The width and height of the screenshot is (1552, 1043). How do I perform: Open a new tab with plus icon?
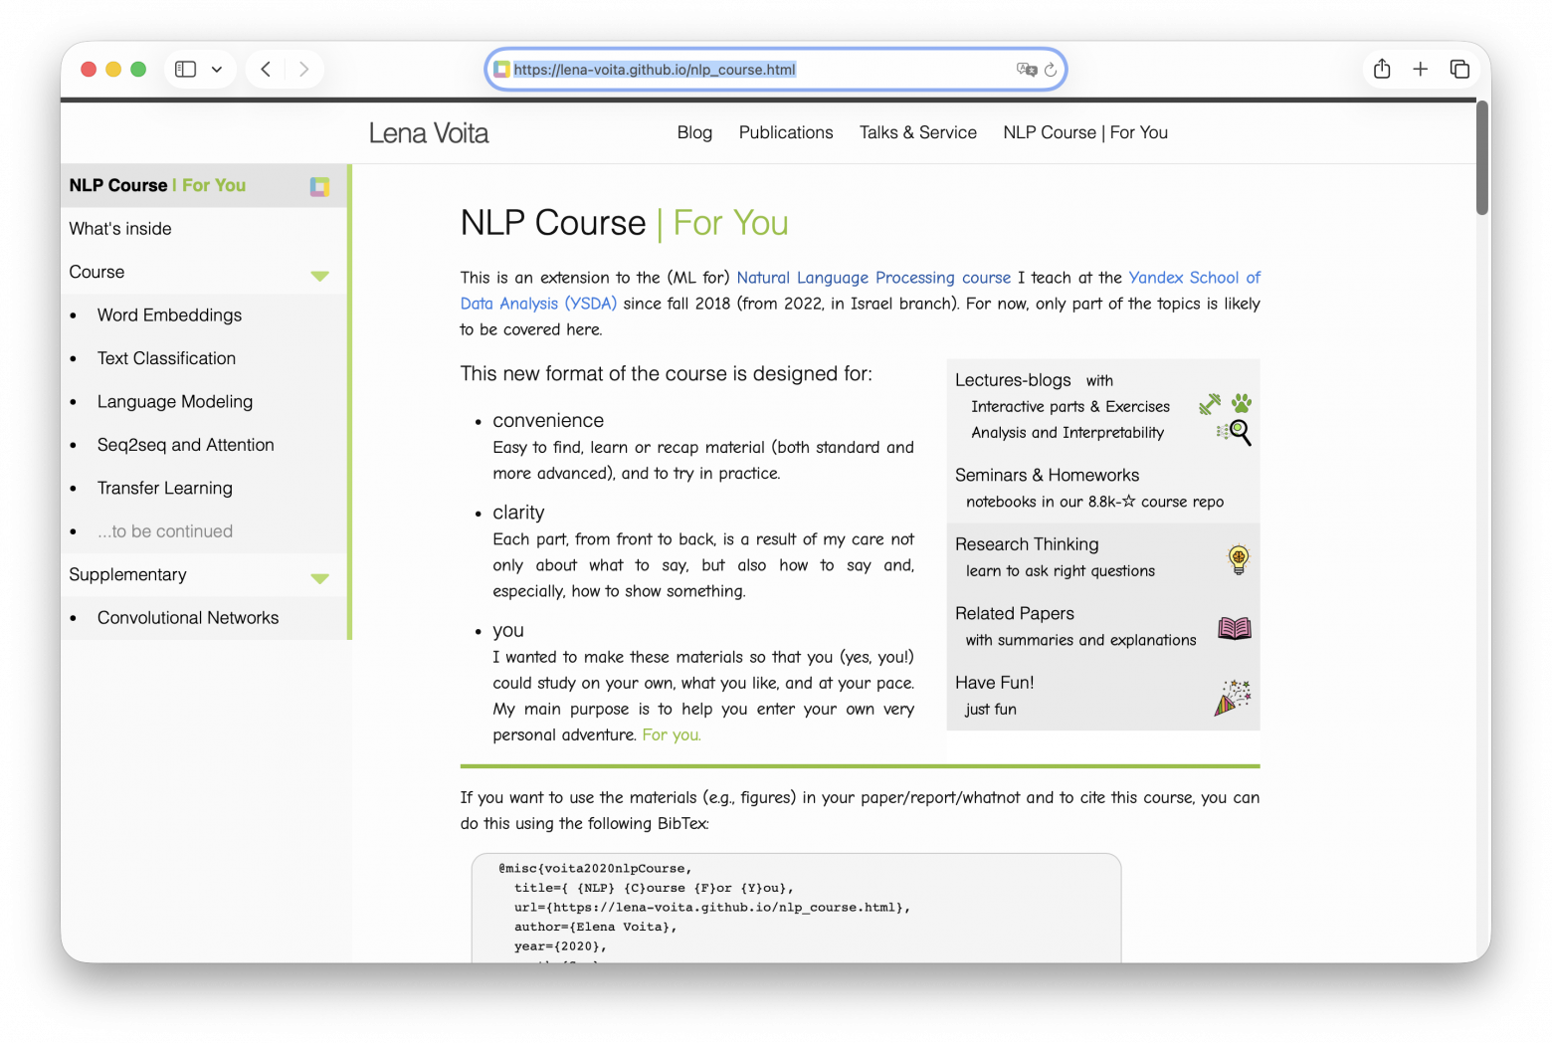(1421, 69)
